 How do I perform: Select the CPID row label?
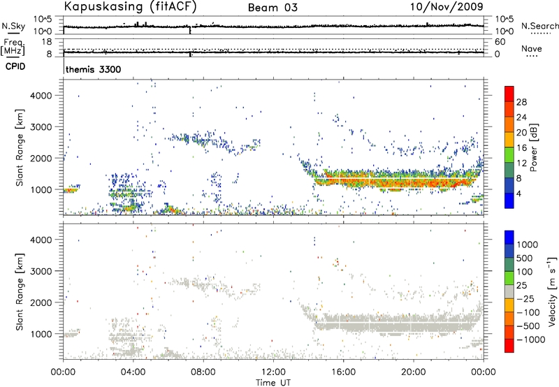coord(15,66)
